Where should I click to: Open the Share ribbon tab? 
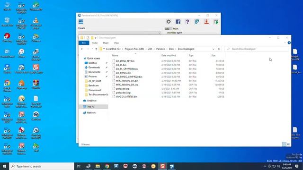106,43
